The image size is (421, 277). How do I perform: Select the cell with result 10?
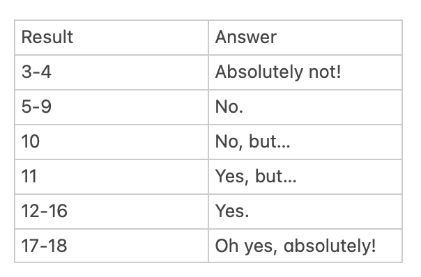click(112, 142)
